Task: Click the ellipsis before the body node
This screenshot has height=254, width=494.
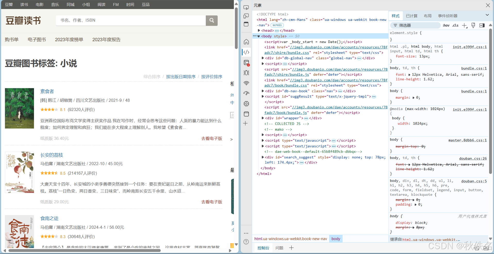Action: [255, 36]
